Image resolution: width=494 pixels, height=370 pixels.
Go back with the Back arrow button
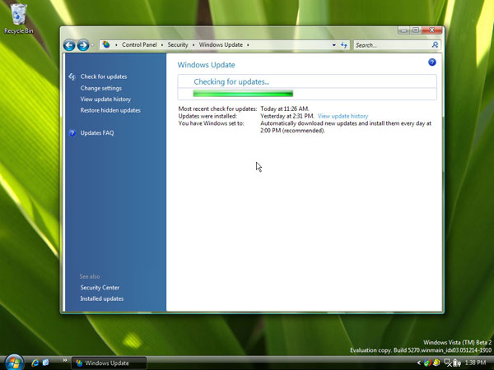click(x=69, y=45)
